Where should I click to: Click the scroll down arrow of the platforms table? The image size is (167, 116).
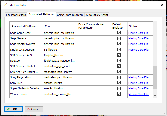tap(155, 96)
